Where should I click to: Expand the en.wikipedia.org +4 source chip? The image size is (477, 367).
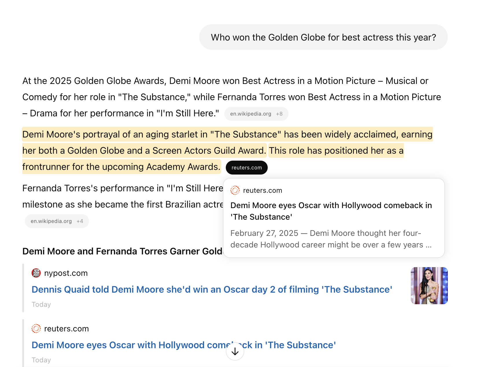(x=57, y=221)
